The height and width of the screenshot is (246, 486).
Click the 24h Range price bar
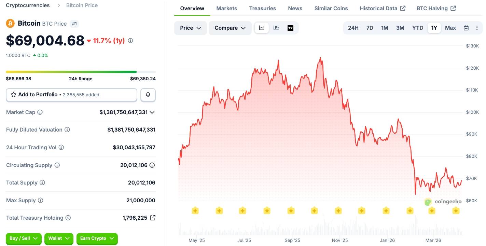coord(81,72)
